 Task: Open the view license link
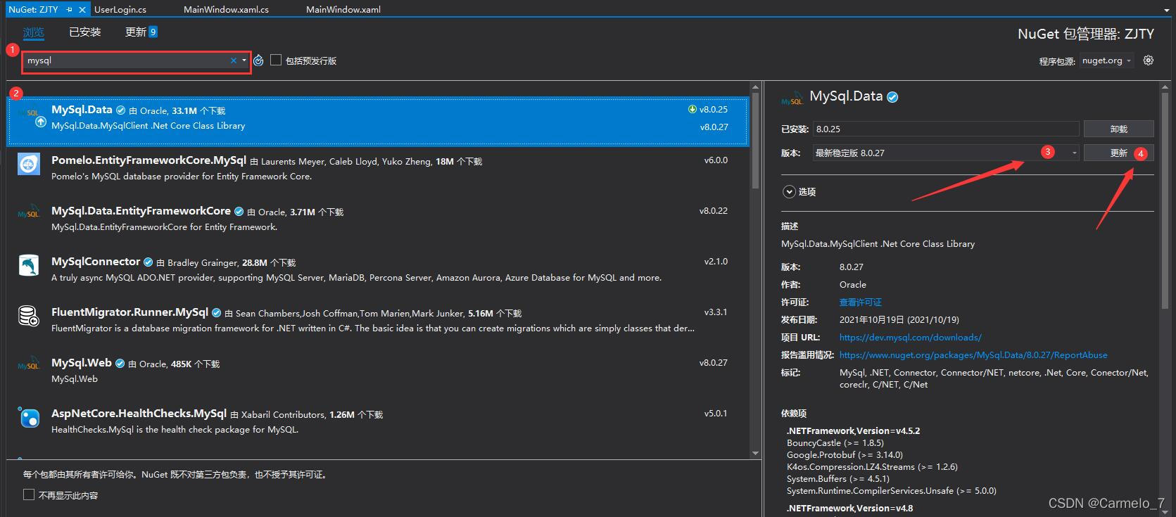click(x=861, y=302)
